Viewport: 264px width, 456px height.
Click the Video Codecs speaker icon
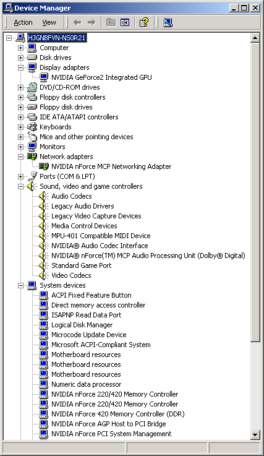click(44, 275)
